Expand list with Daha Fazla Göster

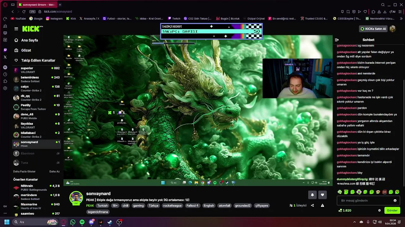24,172
